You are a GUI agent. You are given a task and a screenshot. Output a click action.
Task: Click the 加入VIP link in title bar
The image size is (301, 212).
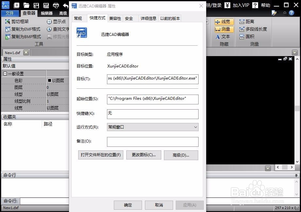241,5
